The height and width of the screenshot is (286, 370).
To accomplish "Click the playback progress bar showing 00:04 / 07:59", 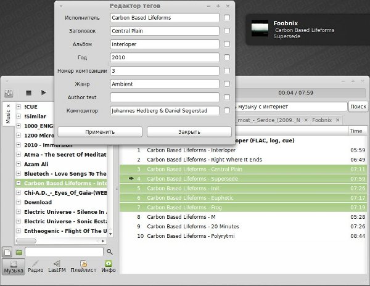I will click(x=296, y=92).
